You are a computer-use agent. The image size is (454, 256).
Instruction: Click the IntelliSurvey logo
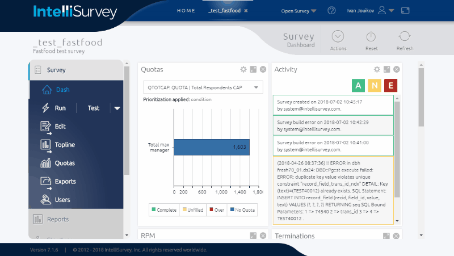tap(75, 12)
